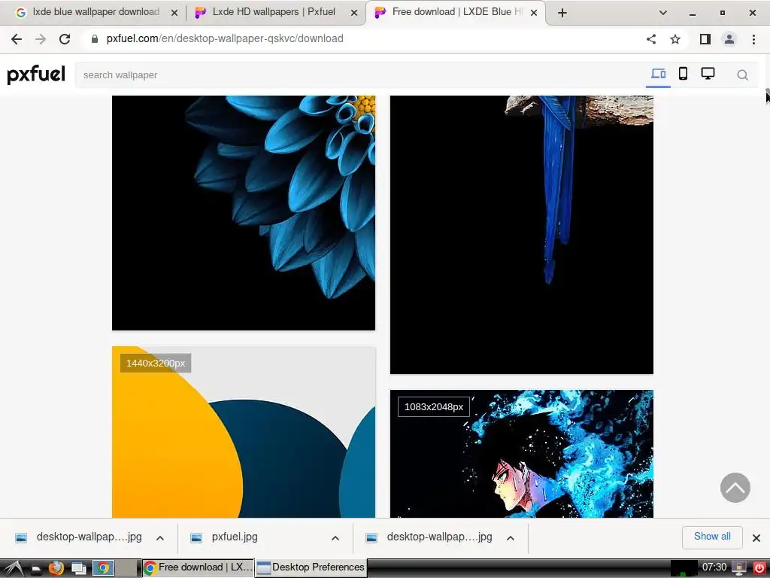Open the tab search dropdown
This screenshot has height=578, width=770.
tap(663, 13)
